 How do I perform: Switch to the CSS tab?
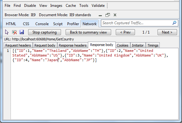pyautogui.click(x=26, y=24)
